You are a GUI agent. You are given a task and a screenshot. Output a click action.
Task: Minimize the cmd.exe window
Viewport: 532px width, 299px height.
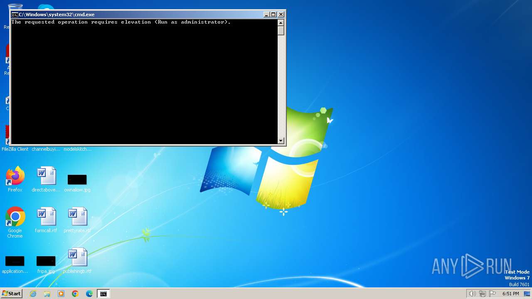(x=266, y=15)
